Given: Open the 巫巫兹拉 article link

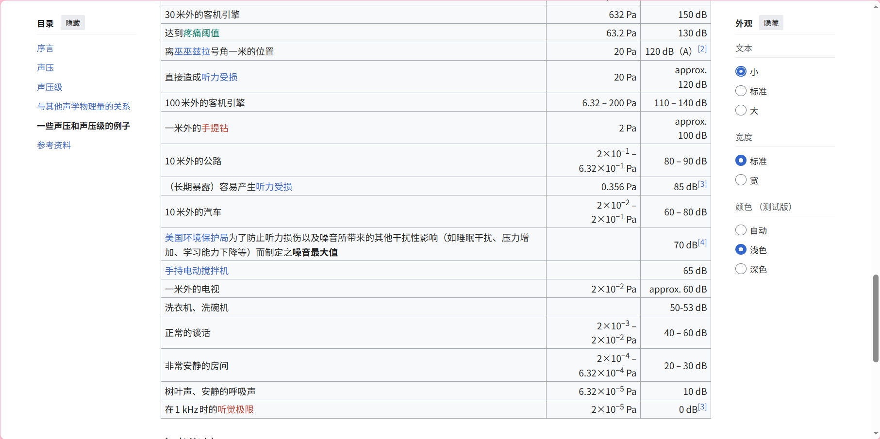Looking at the screenshot, I should tap(192, 51).
